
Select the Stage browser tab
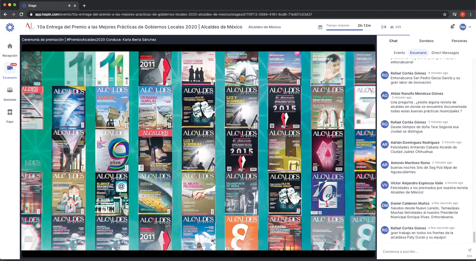click(x=48, y=5)
